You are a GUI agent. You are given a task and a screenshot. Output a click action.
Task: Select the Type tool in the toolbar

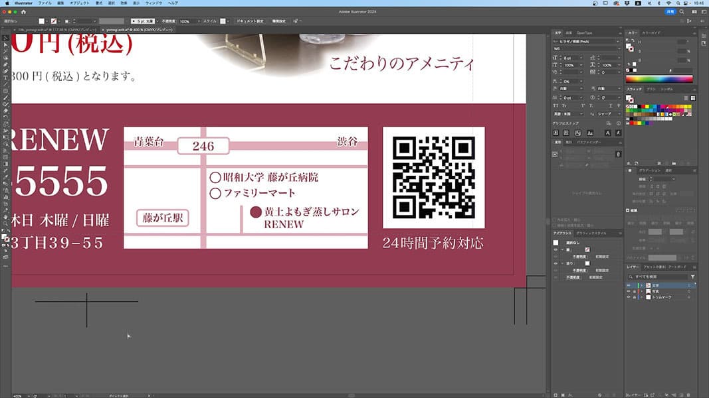tap(5, 78)
